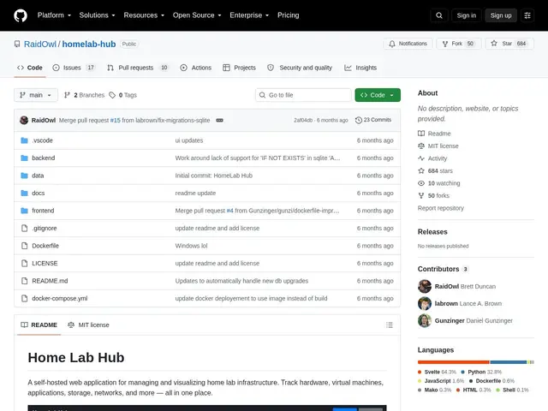The image size is (548, 411).
Task: Expand commit message ellipsis button
Action: click(219, 120)
